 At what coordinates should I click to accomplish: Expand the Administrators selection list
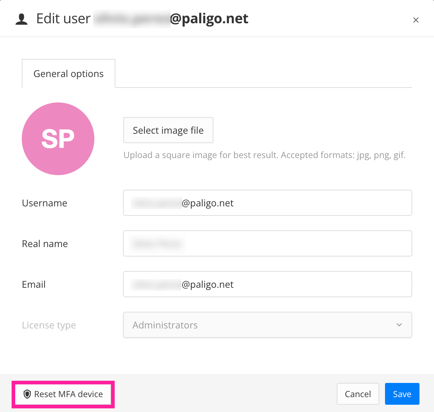(267, 325)
